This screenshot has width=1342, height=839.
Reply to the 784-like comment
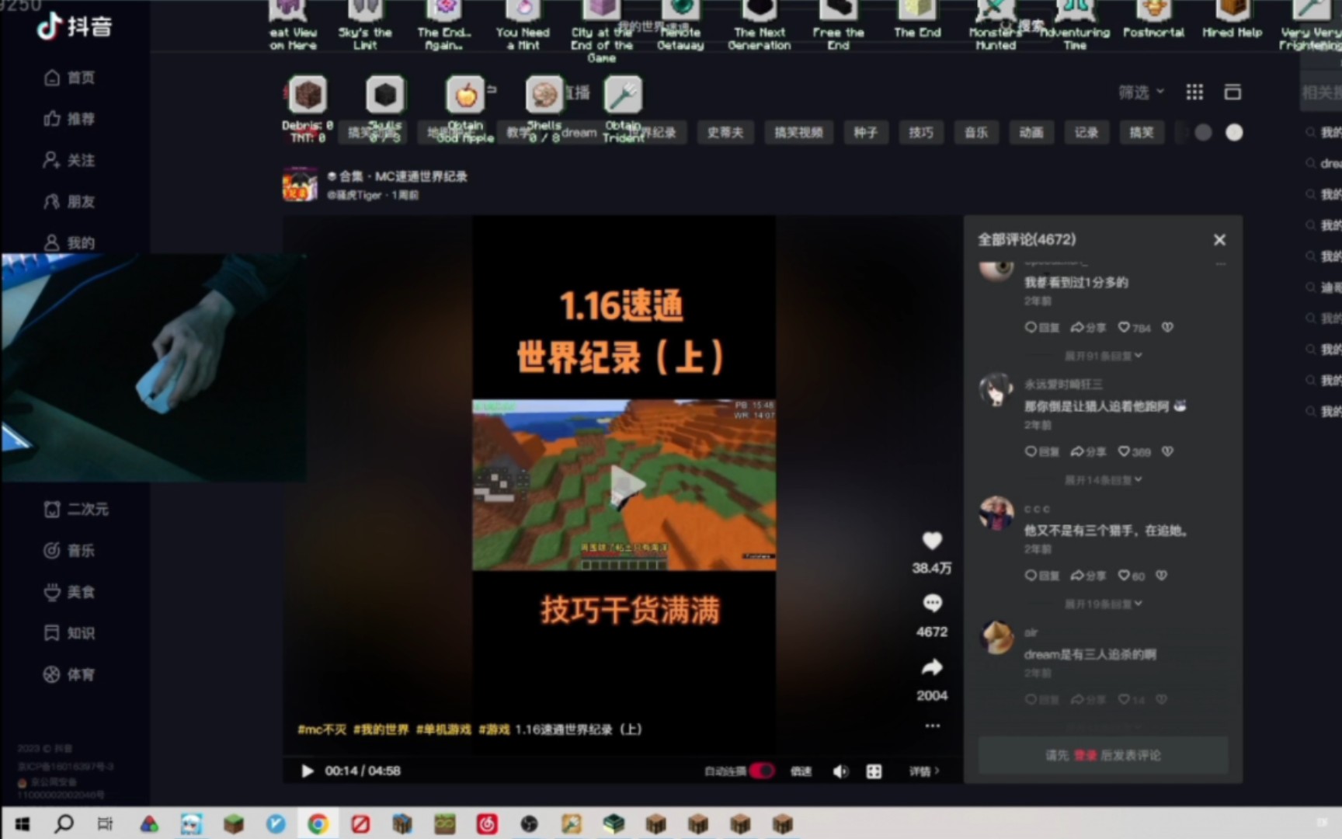pos(1041,328)
